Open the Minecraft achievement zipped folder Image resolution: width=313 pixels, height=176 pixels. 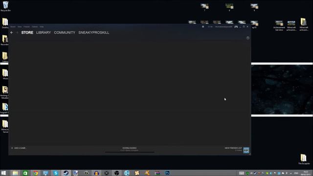click(304, 24)
